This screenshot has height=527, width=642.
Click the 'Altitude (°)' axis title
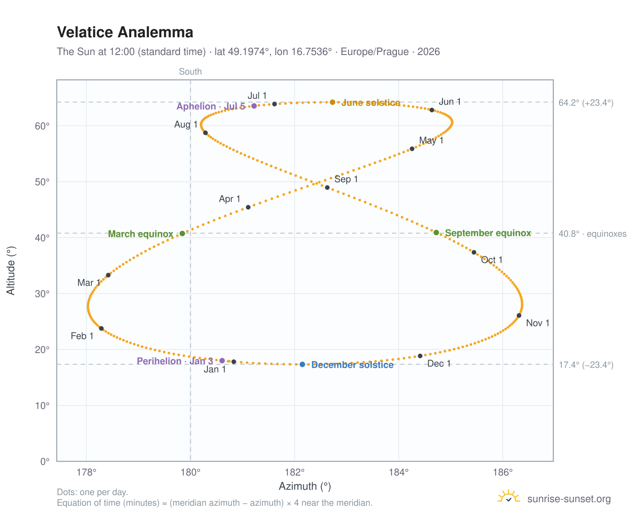(11, 271)
